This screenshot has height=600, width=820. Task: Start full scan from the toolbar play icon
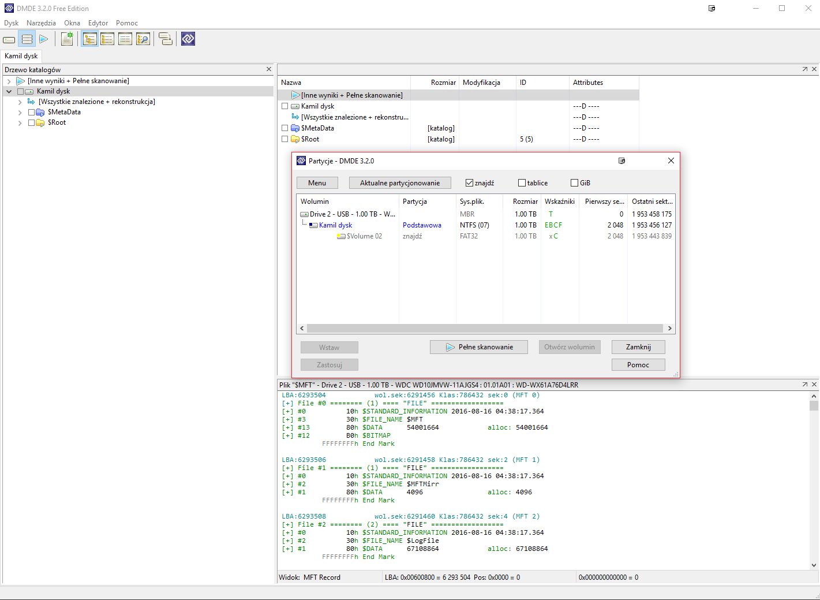point(44,39)
